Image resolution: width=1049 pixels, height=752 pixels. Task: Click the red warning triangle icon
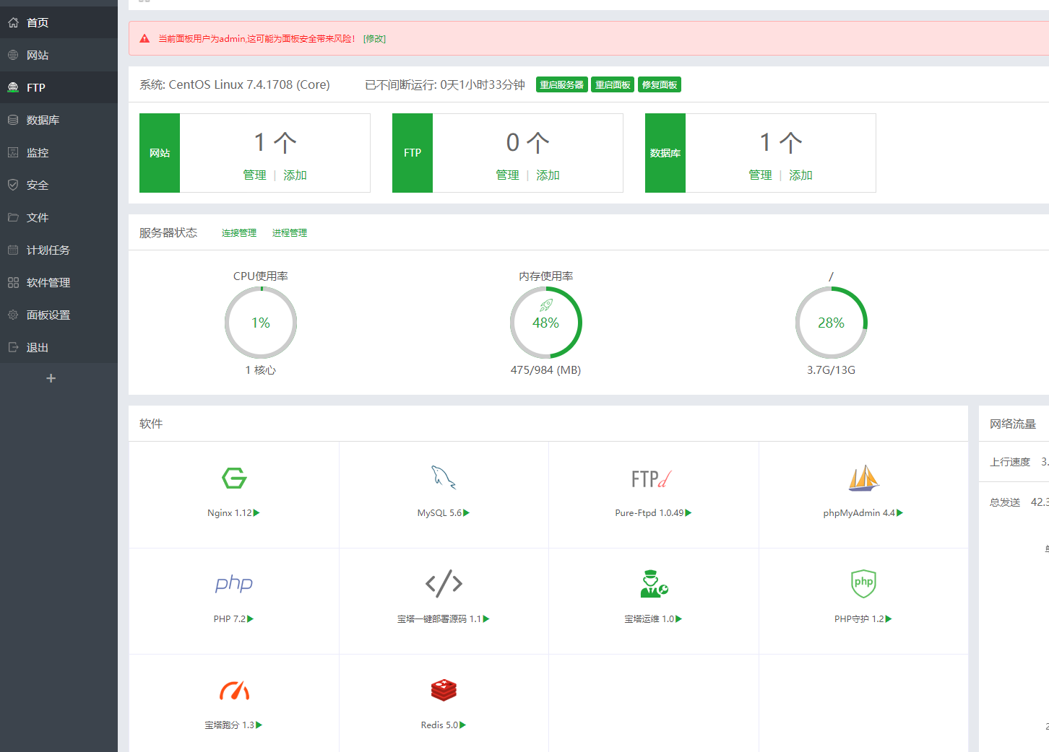[144, 39]
